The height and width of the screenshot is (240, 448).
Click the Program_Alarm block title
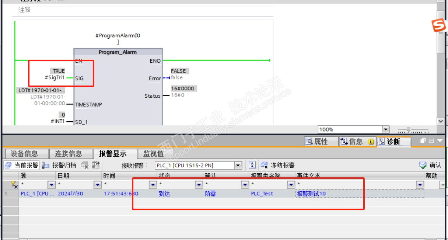point(118,52)
